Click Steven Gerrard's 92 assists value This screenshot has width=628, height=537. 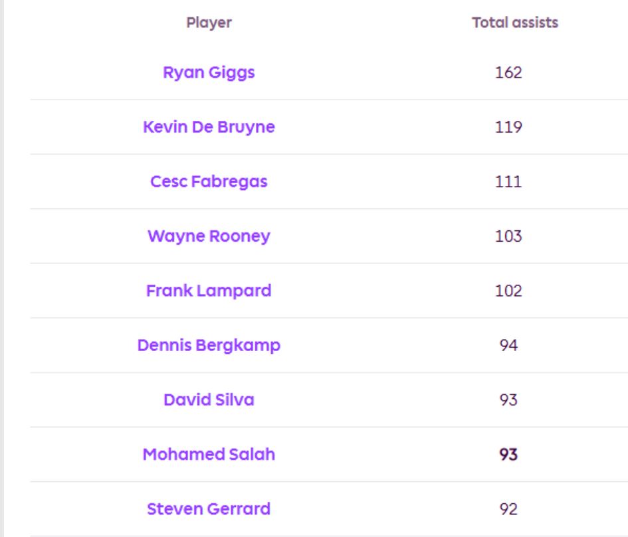coord(508,509)
